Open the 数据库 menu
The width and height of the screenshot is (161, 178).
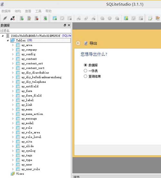6,11
